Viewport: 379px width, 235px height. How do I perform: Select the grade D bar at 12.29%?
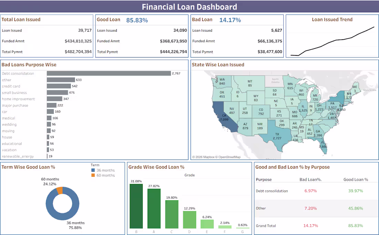(189, 220)
